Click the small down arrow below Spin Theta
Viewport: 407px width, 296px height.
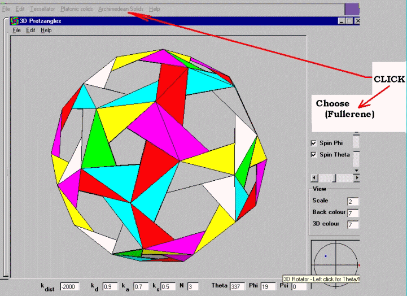(356, 169)
